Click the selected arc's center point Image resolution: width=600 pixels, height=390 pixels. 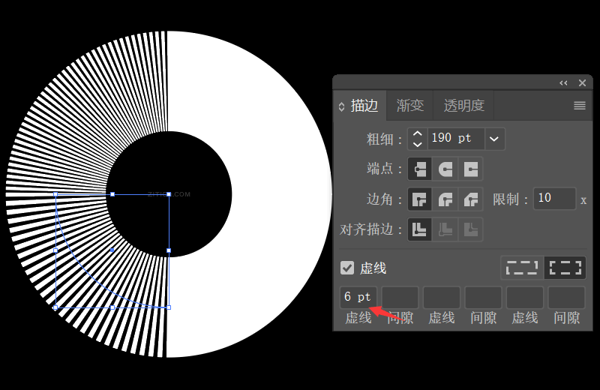pyautogui.click(x=112, y=250)
